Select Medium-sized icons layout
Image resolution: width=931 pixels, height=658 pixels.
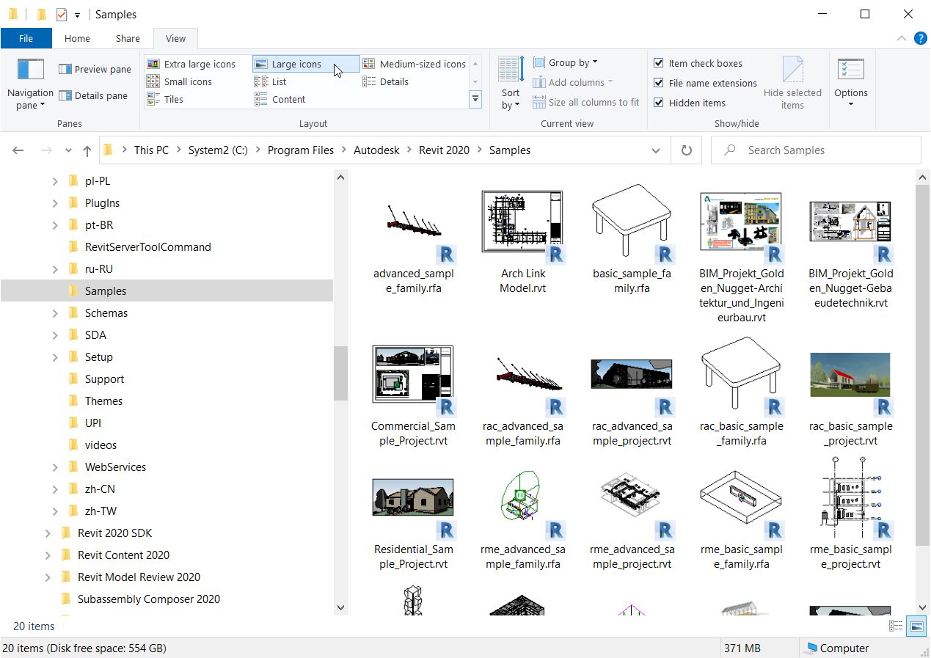click(x=414, y=64)
